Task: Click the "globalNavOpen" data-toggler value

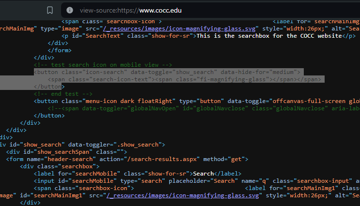Action: [x=132, y=108]
